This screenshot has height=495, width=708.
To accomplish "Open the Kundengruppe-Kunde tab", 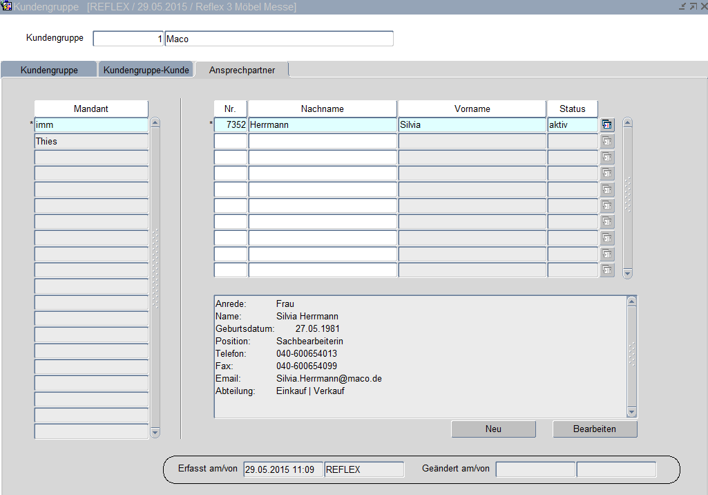I will [146, 70].
